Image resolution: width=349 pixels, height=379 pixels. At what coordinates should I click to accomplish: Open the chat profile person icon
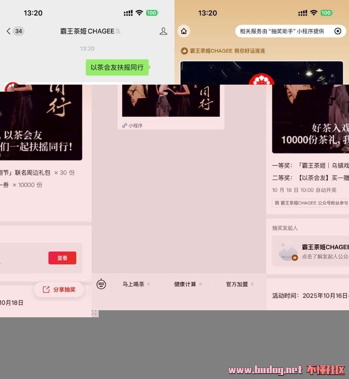163,31
